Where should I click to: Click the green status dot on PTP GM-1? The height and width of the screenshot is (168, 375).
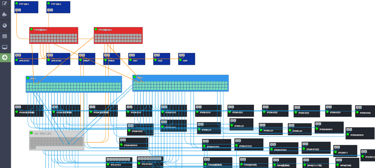point(17,4)
